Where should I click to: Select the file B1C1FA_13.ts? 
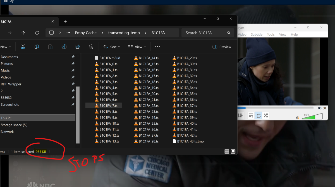point(107,141)
